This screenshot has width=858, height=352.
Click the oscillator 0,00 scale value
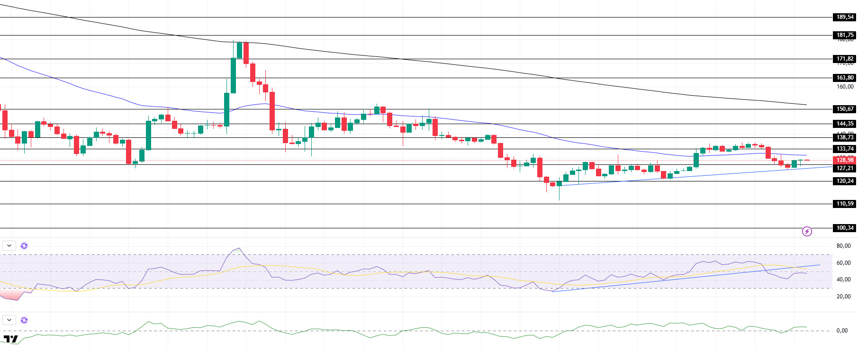(842, 331)
